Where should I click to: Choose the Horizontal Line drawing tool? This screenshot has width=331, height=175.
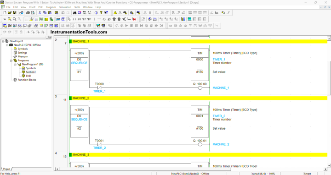pos(99,19)
